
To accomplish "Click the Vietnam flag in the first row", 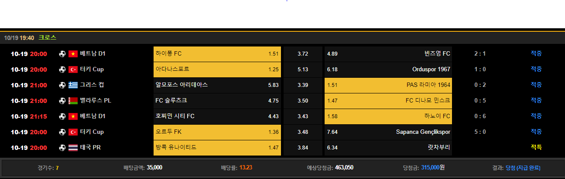I will coord(73,54).
